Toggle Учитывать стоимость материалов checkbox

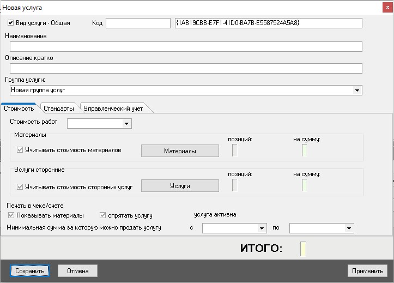20,150
